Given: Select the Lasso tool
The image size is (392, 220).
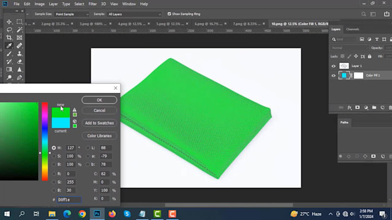Looking at the screenshot, I should [9, 30].
